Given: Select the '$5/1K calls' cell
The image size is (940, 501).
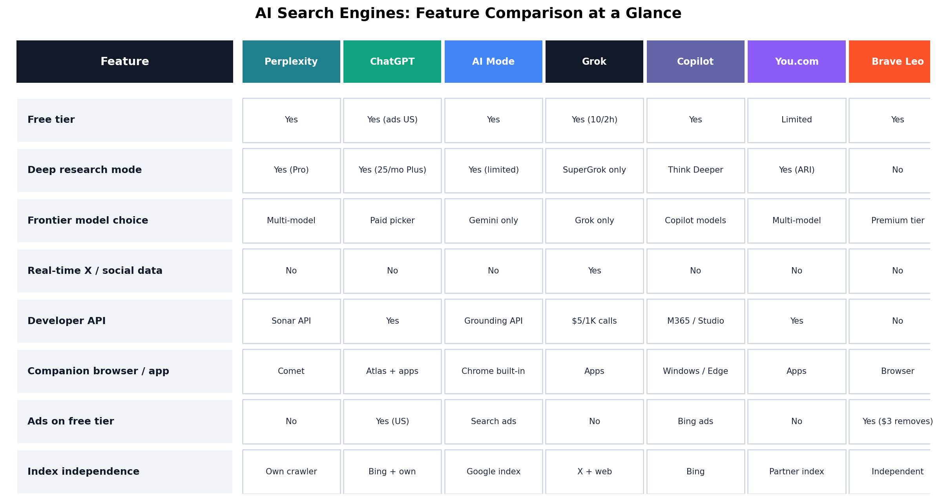Looking at the screenshot, I should [x=594, y=321].
